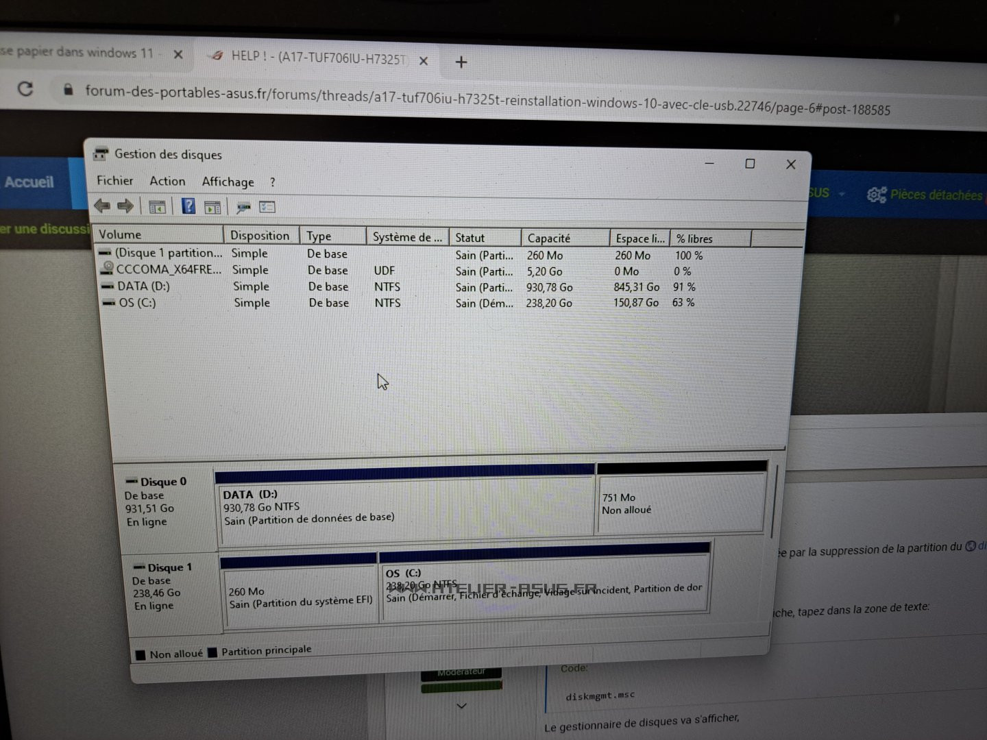This screenshot has width=987, height=740.
Task: Select the 260 Mo EFI partition block
Action: click(x=300, y=597)
